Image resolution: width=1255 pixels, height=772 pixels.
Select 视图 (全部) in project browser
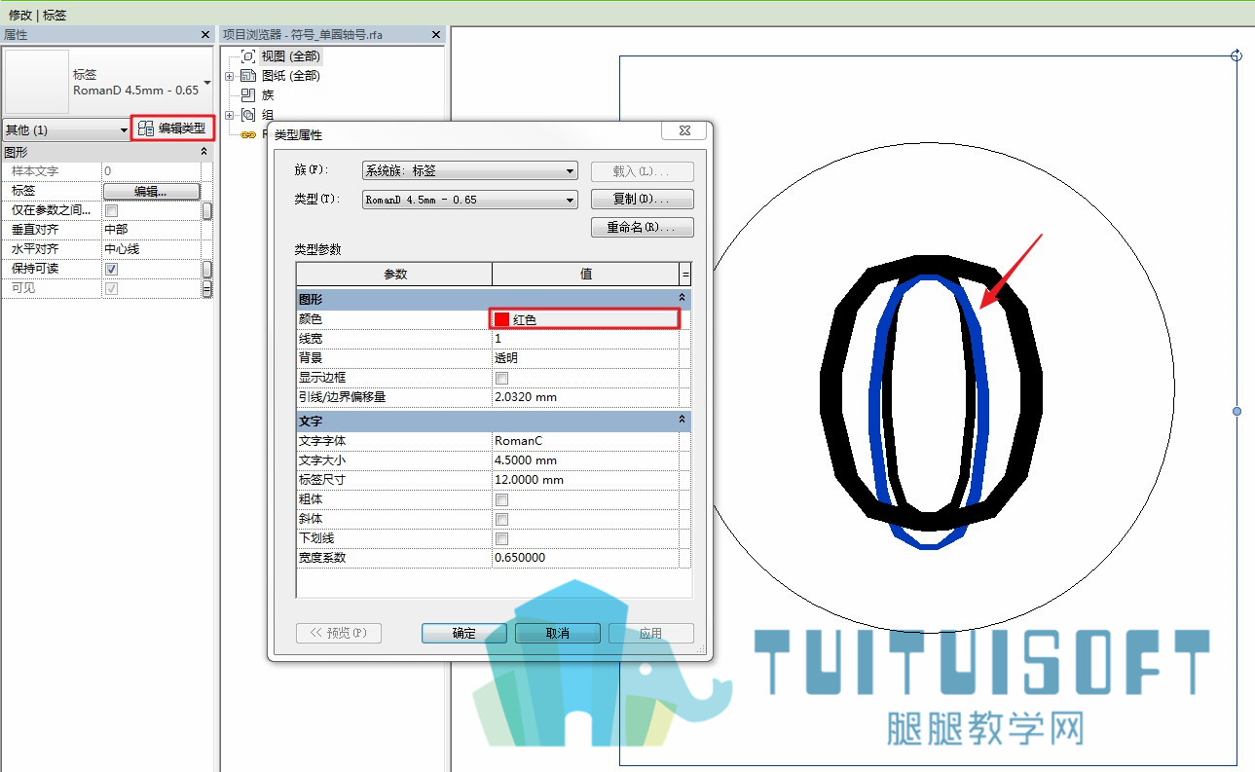tap(290, 56)
